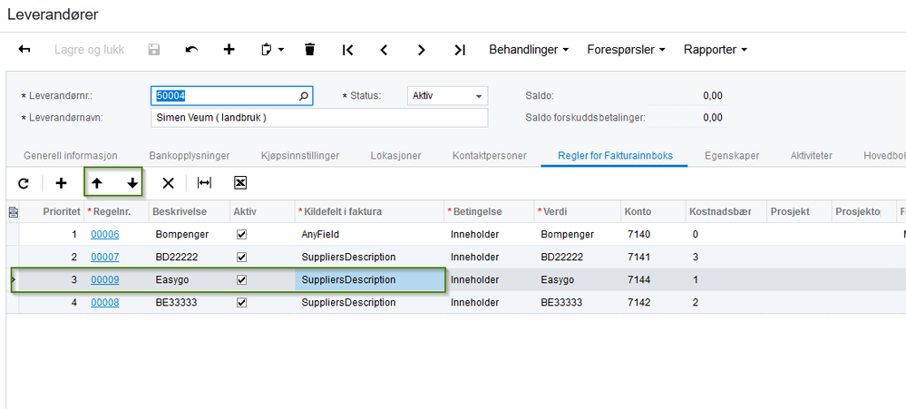Open rule number 00007 link

pos(104,257)
